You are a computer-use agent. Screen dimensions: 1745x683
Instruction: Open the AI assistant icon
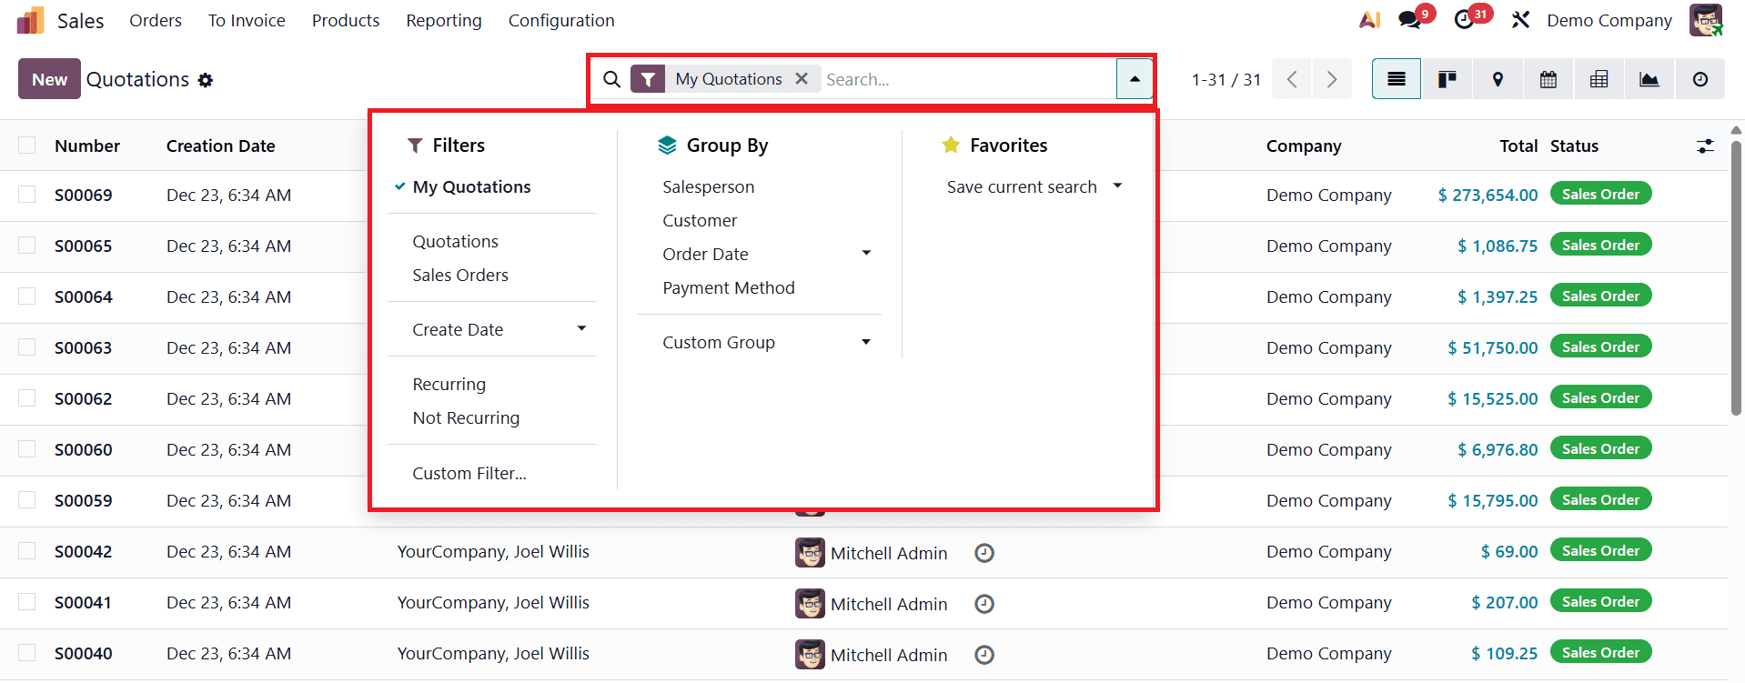click(x=1369, y=20)
